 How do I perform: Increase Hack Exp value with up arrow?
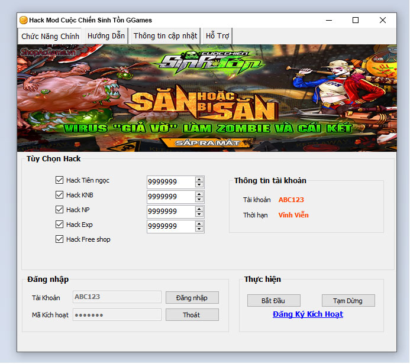(199, 224)
